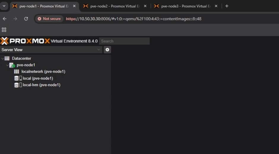Viewport: 279px width, 154px height.
Task: Click the localnetwork grid icon
Action: pyautogui.click(x=17, y=72)
